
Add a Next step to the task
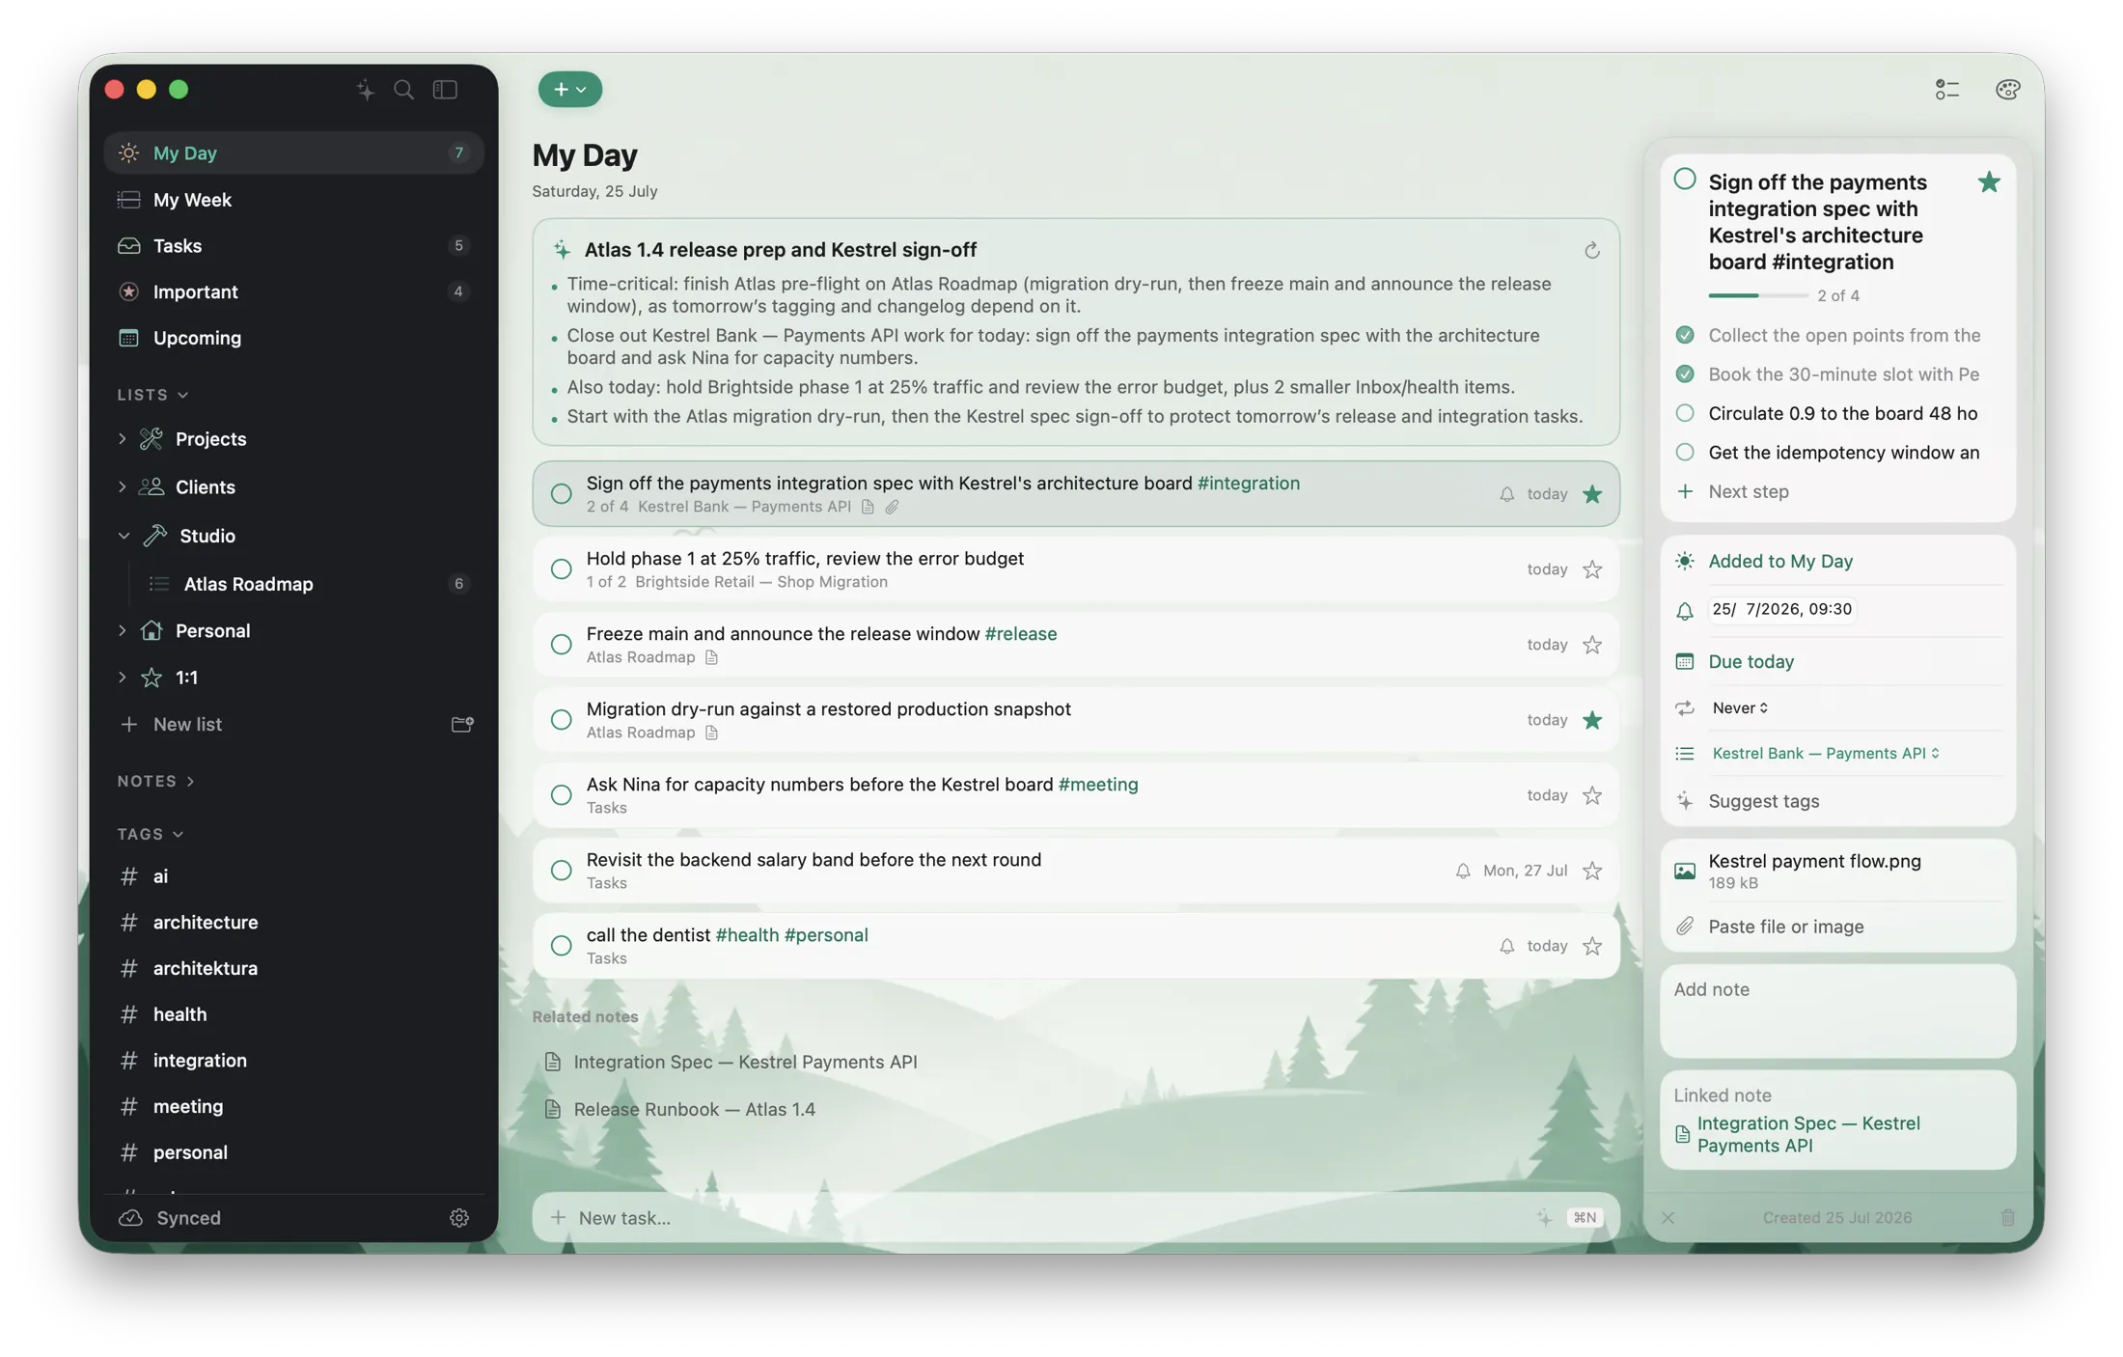click(x=1748, y=491)
